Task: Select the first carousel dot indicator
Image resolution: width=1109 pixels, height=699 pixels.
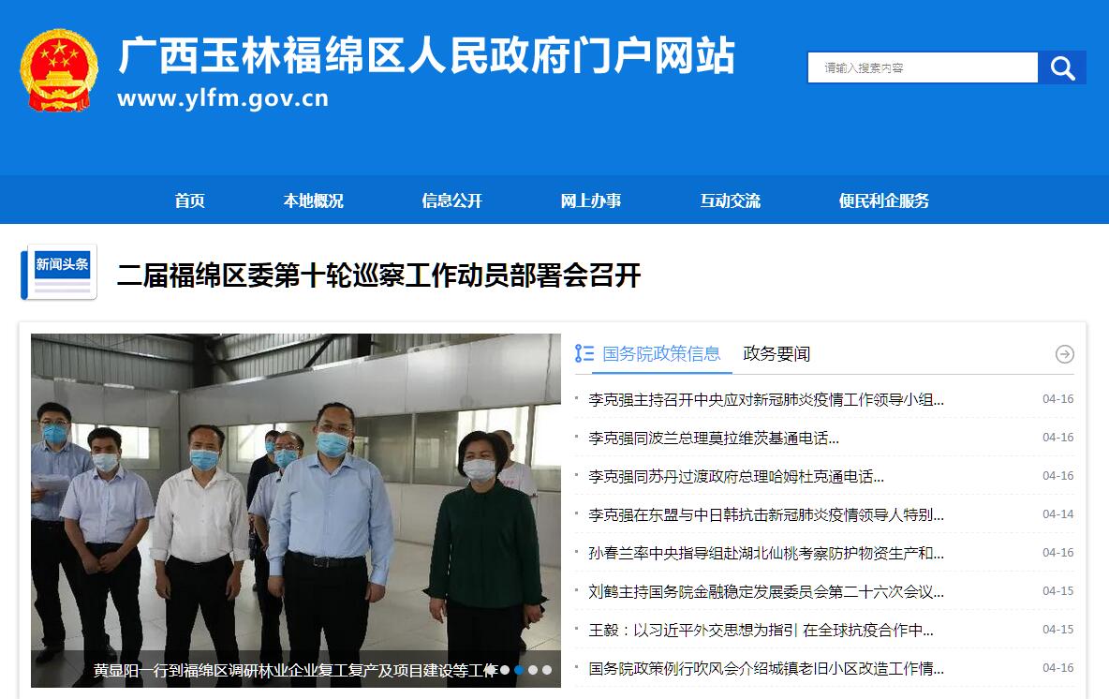Action: click(505, 669)
